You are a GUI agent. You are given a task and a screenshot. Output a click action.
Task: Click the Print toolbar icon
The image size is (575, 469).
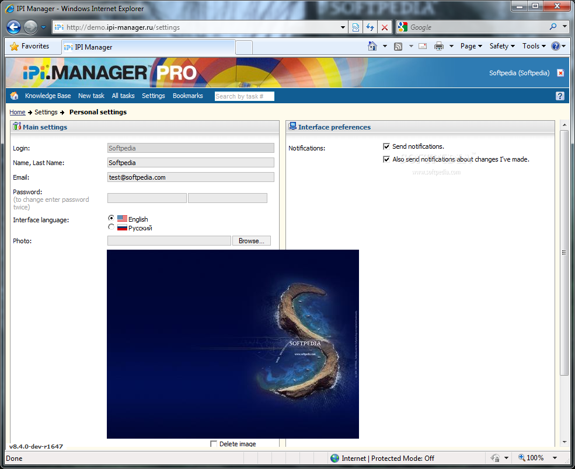point(438,46)
